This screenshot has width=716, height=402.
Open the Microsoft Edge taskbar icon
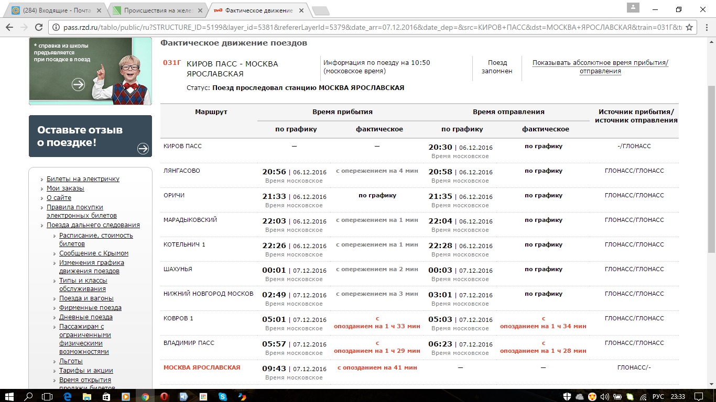point(68,396)
